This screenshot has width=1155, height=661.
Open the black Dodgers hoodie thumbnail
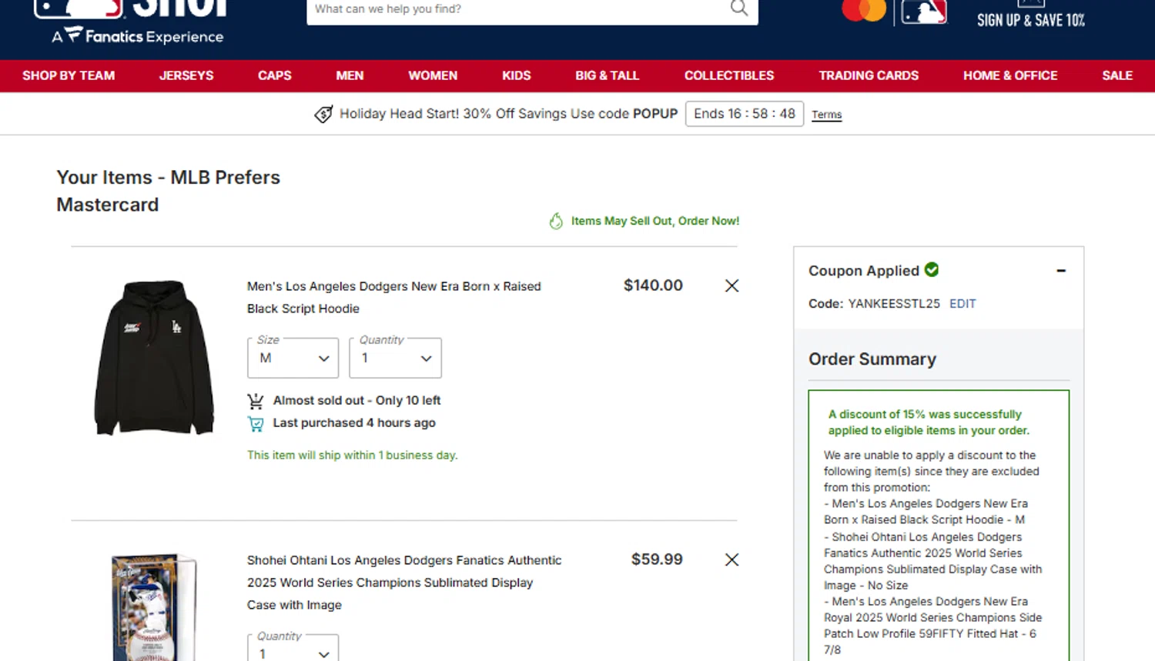[x=154, y=358]
